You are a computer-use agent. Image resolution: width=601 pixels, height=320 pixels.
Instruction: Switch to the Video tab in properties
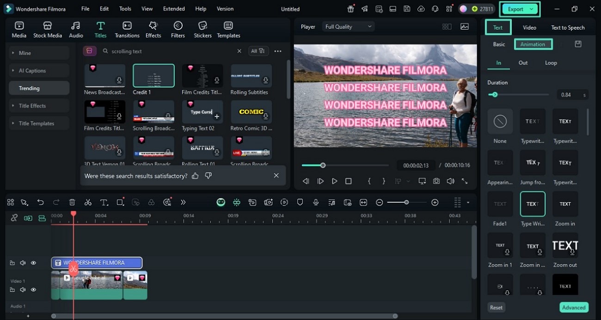click(529, 28)
